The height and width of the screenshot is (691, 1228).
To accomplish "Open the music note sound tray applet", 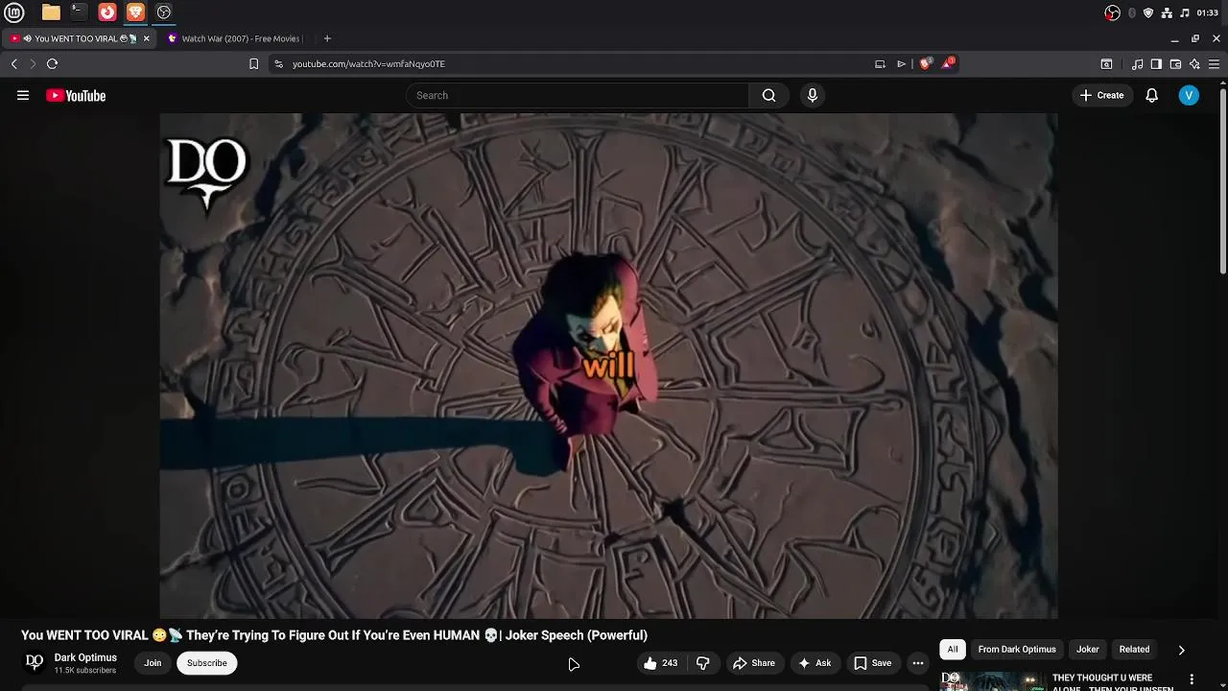I will tap(1185, 12).
